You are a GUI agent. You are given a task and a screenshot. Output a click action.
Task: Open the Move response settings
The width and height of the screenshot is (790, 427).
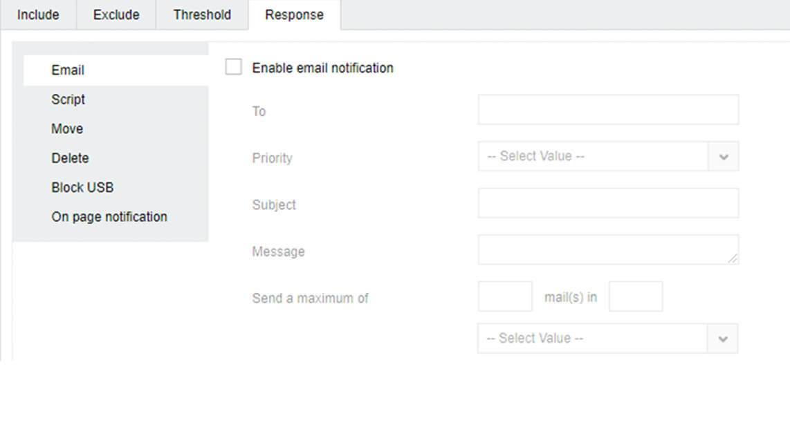click(x=67, y=129)
